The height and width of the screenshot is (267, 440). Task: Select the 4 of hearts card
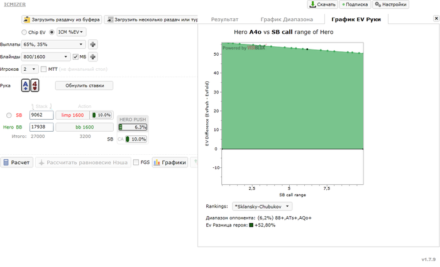[x=35, y=85]
